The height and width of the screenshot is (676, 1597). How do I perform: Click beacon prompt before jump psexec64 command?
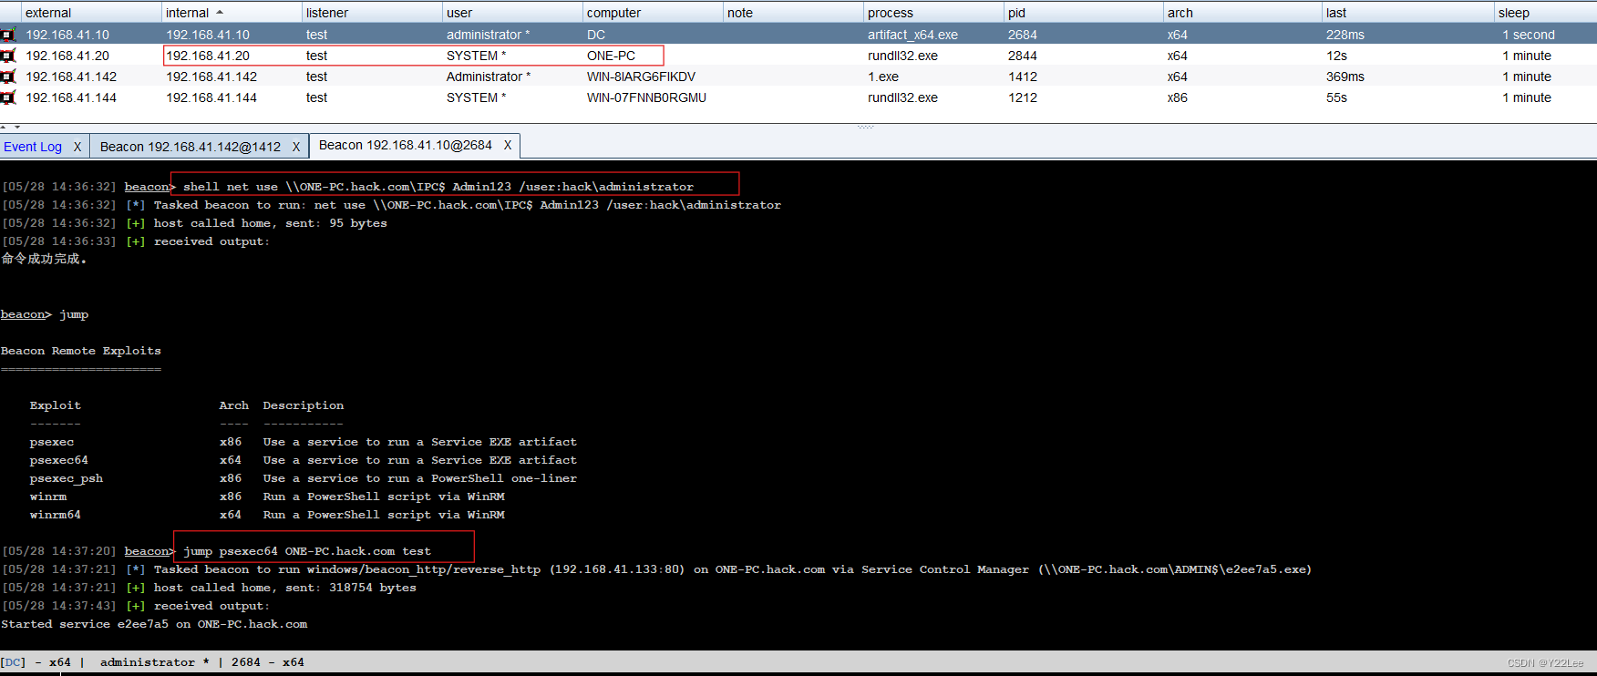[149, 551]
